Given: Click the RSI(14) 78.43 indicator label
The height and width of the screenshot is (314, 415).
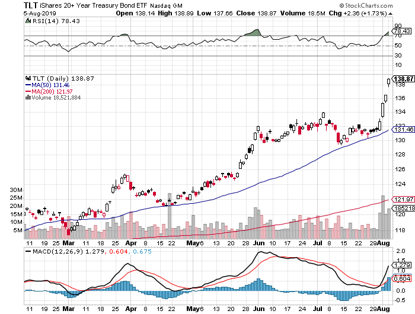Looking at the screenshot, I should pyautogui.click(x=56, y=21).
